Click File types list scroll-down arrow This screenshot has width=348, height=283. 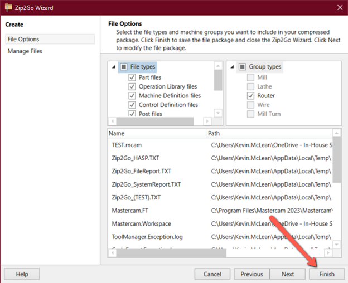tap(218, 113)
